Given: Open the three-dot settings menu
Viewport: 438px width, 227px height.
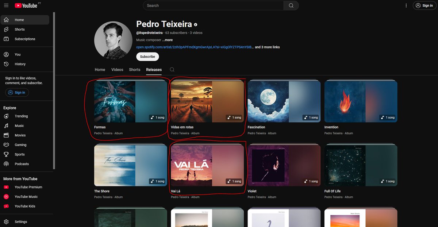Looking at the screenshot, I should coord(406,5).
